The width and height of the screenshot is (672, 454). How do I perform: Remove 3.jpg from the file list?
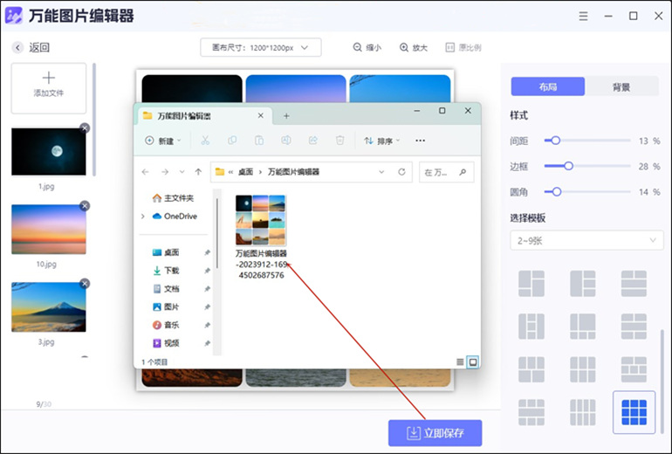click(85, 284)
